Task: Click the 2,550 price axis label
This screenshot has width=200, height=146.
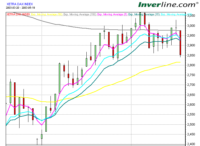Action: pyautogui.click(x=191, y=114)
